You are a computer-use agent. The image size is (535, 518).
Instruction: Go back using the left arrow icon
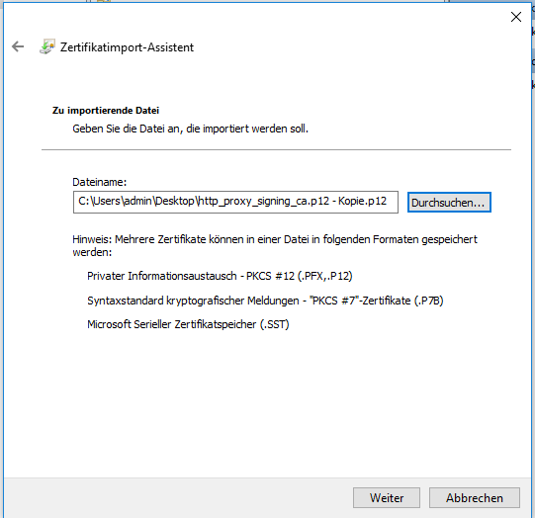click(x=18, y=46)
